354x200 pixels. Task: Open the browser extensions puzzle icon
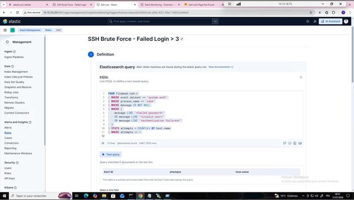click(333, 13)
